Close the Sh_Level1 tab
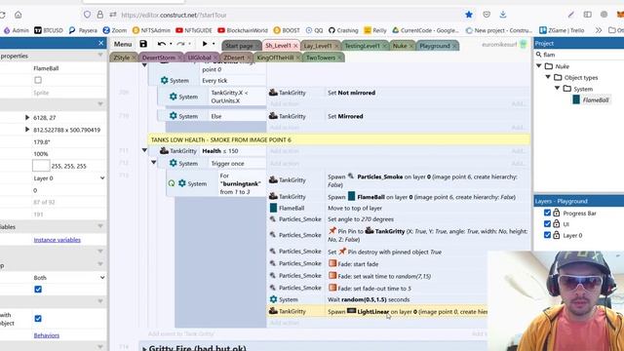The image size is (624, 351). tap(295, 46)
